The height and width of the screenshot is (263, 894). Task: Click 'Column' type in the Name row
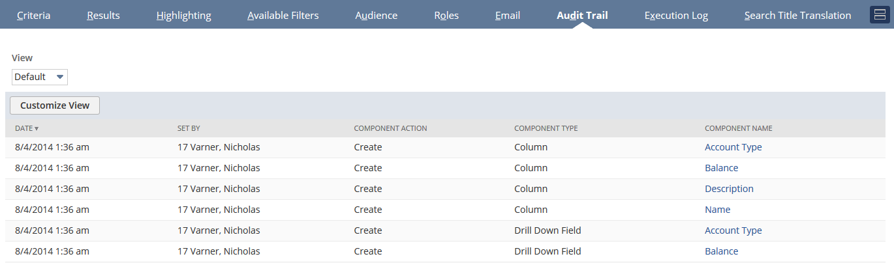tap(531, 210)
